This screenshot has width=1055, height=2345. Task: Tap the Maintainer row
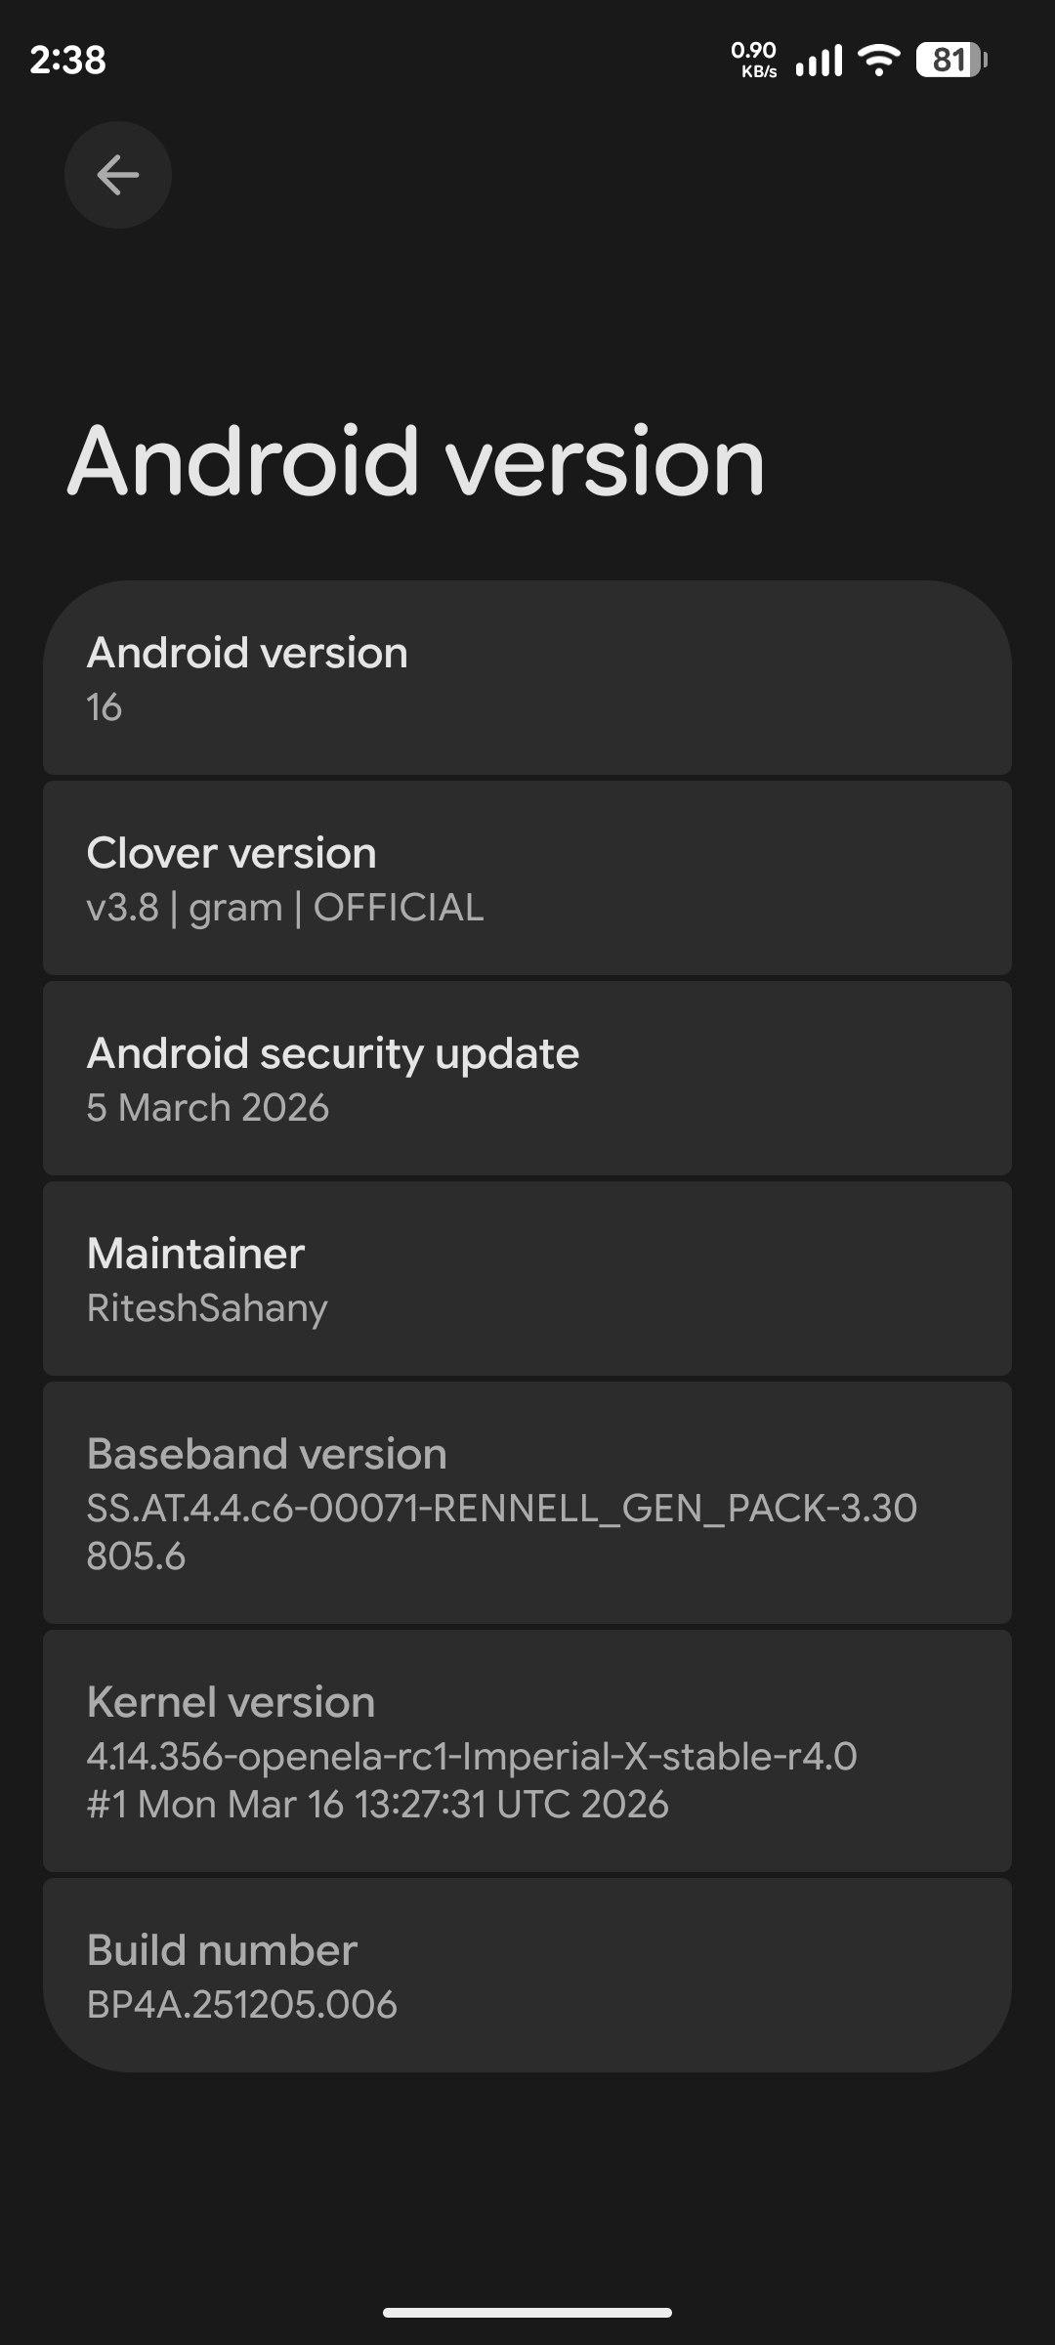tap(527, 1279)
